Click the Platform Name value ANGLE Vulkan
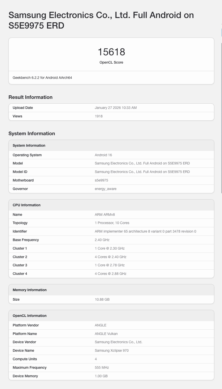This screenshot has width=222, height=389. click(106, 334)
